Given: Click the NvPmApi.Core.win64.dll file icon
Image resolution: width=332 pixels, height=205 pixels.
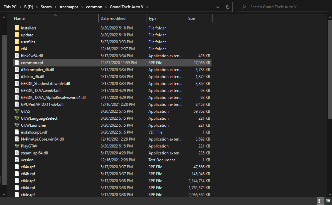Looking at the screenshot, I should [x=17, y=139].
